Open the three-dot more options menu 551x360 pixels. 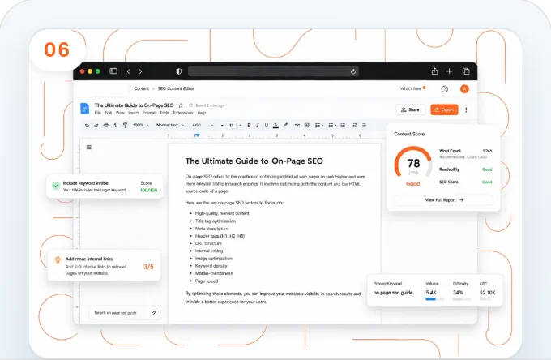pos(466,109)
